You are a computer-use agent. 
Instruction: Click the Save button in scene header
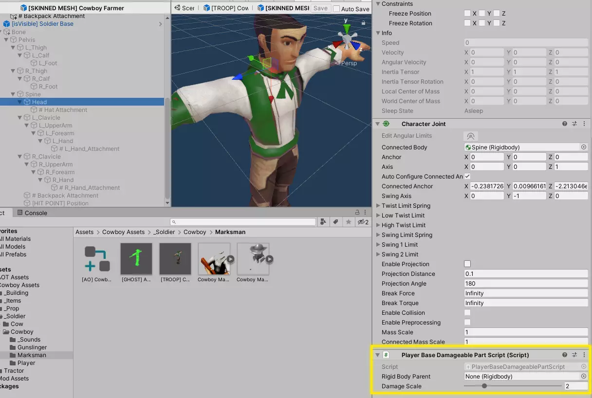[x=320, y=8]
